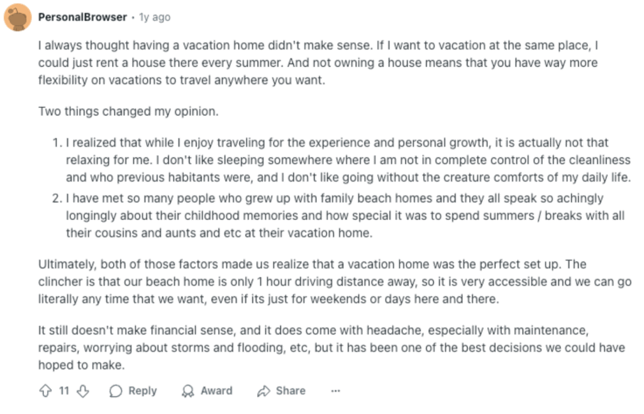Downvote the comment using the down arrow

[83, 391]
